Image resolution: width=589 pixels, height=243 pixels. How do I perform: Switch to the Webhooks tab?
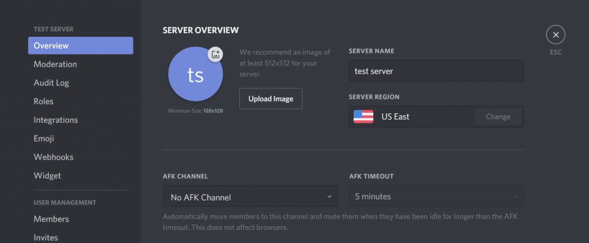click(53, 157)
